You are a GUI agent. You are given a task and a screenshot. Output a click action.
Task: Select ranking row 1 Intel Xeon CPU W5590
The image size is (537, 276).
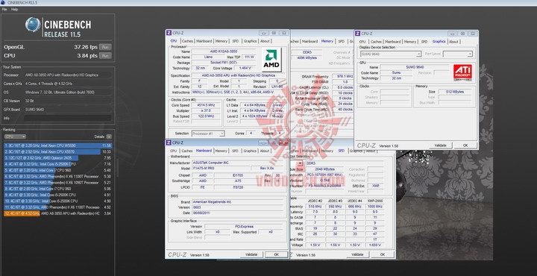[58, 145]
